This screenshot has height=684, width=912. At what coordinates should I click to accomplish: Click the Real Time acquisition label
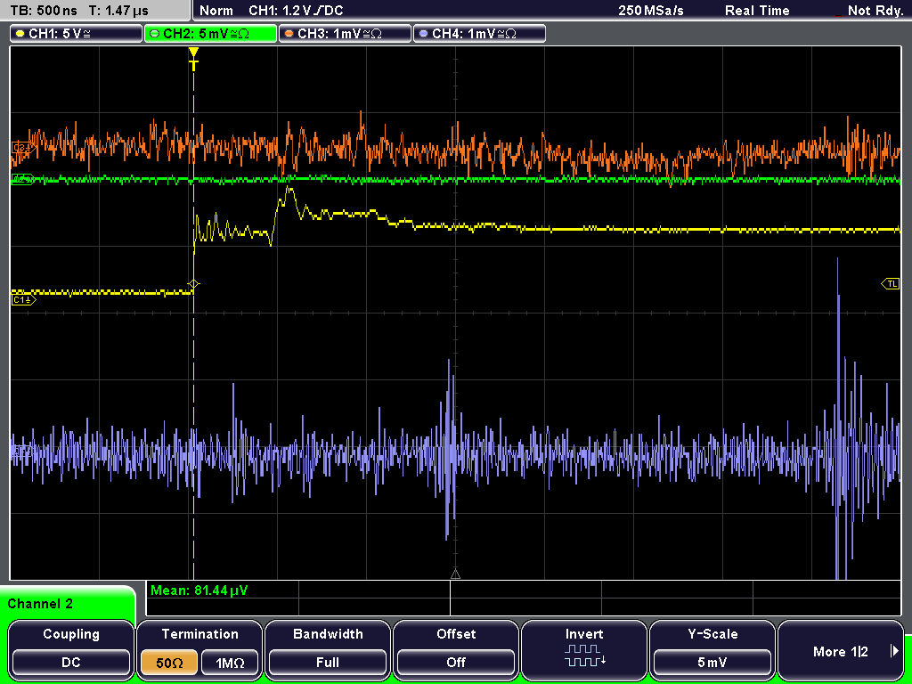pyautogui.click(x=757, y=11)
